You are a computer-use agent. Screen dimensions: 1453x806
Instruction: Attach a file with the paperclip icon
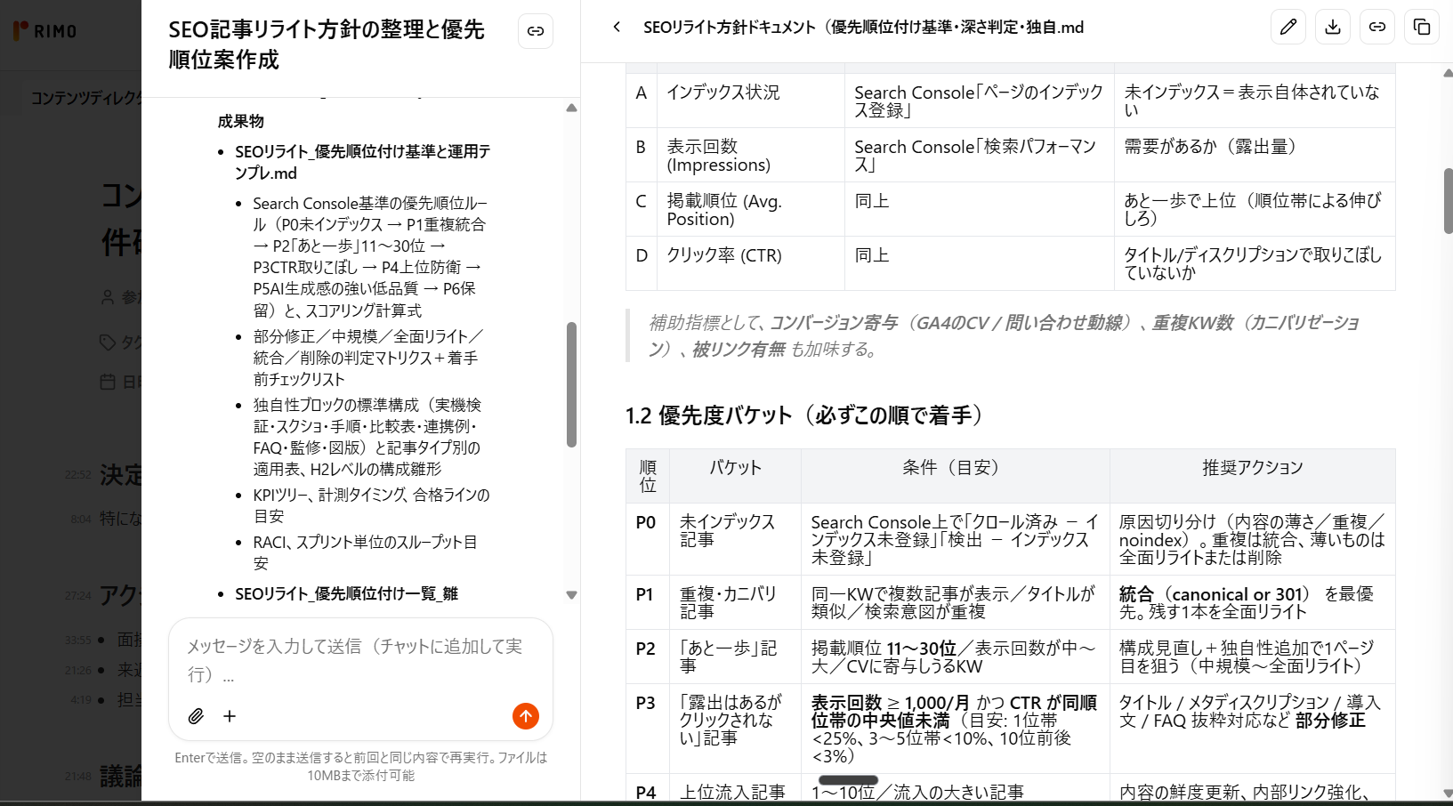click(x=196, y=716)
